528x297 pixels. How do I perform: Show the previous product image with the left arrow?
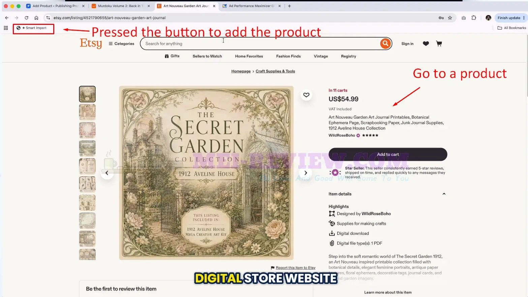tap(107, 173)
